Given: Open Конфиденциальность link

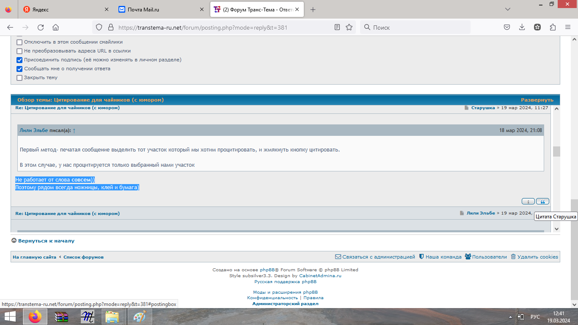Looking at the screenshot, I should (272, 298).
